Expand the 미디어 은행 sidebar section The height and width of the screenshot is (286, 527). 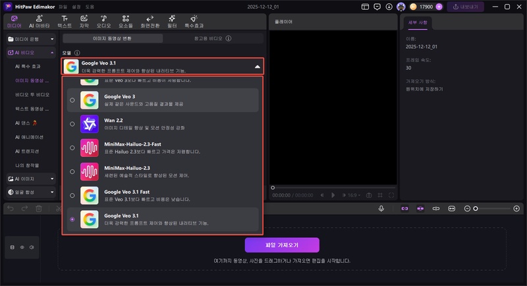pyautogui.click(x=30, y=39)
